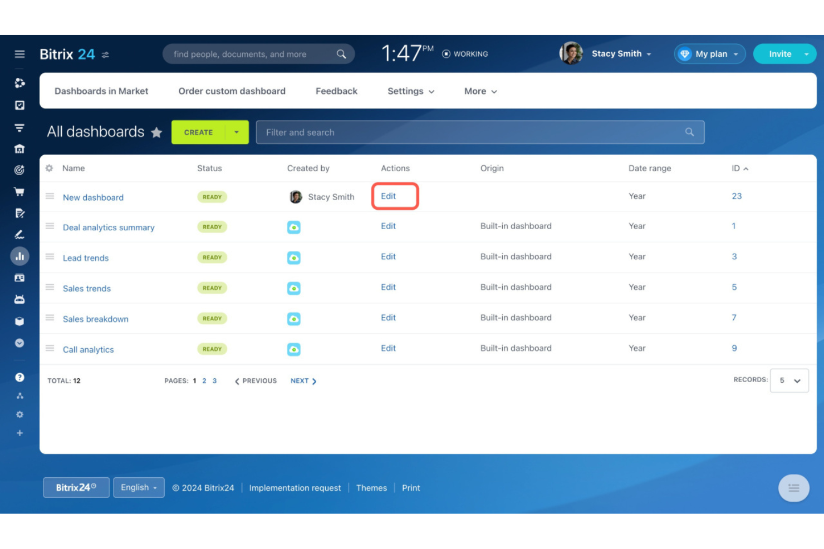Open the e-Signature pen icon in sidebar
This screenshot has height=549, width=824.
[19, 234]
